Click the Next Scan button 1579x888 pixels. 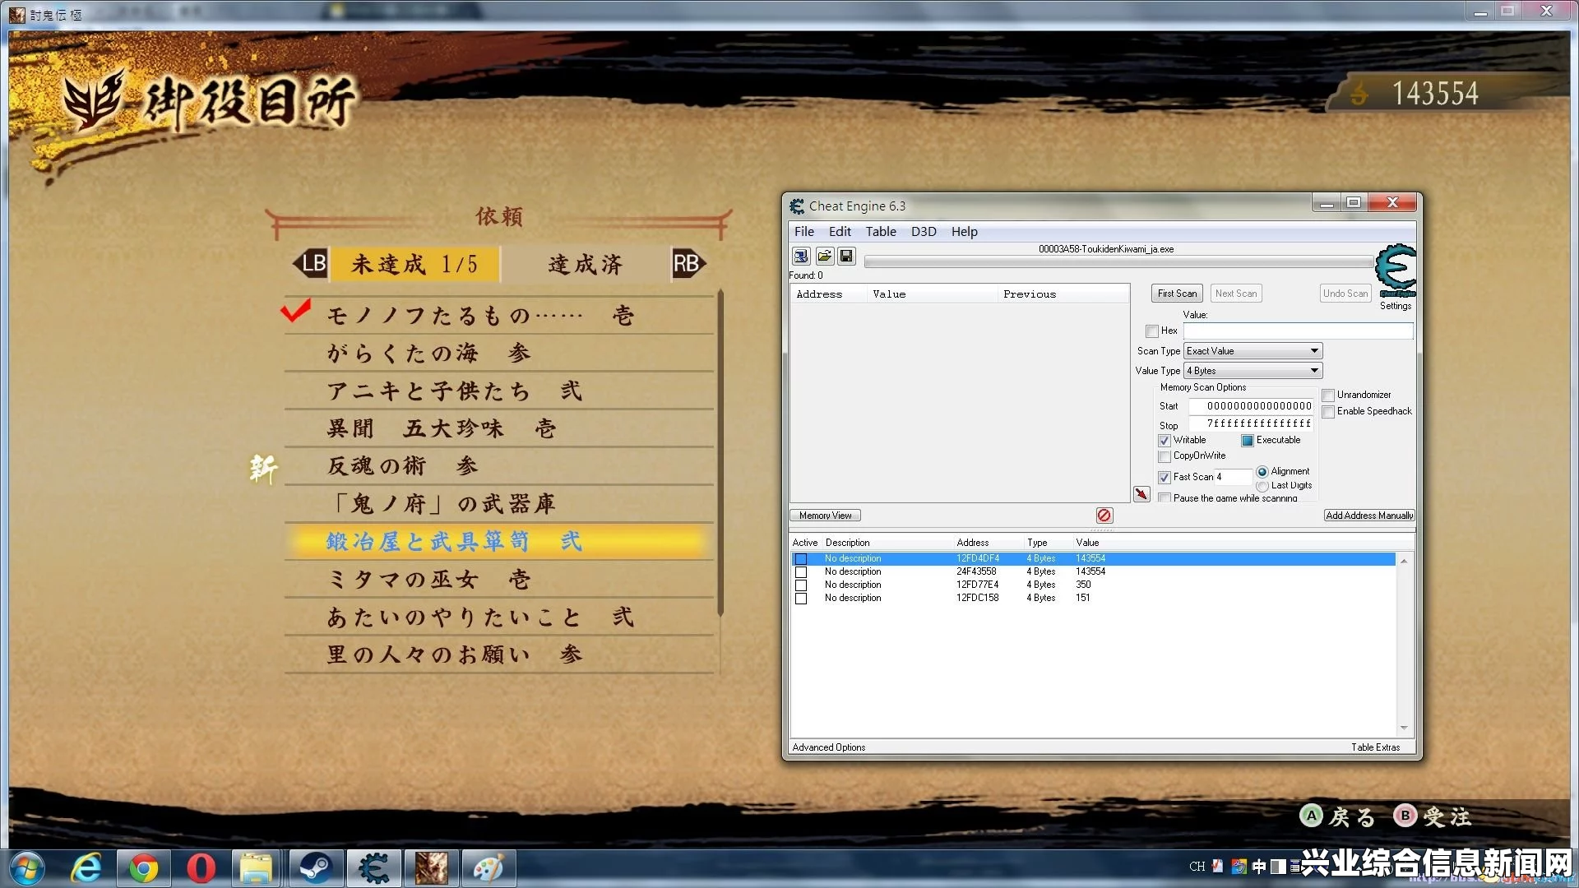pyautogui.click(x=1236, y=294)
